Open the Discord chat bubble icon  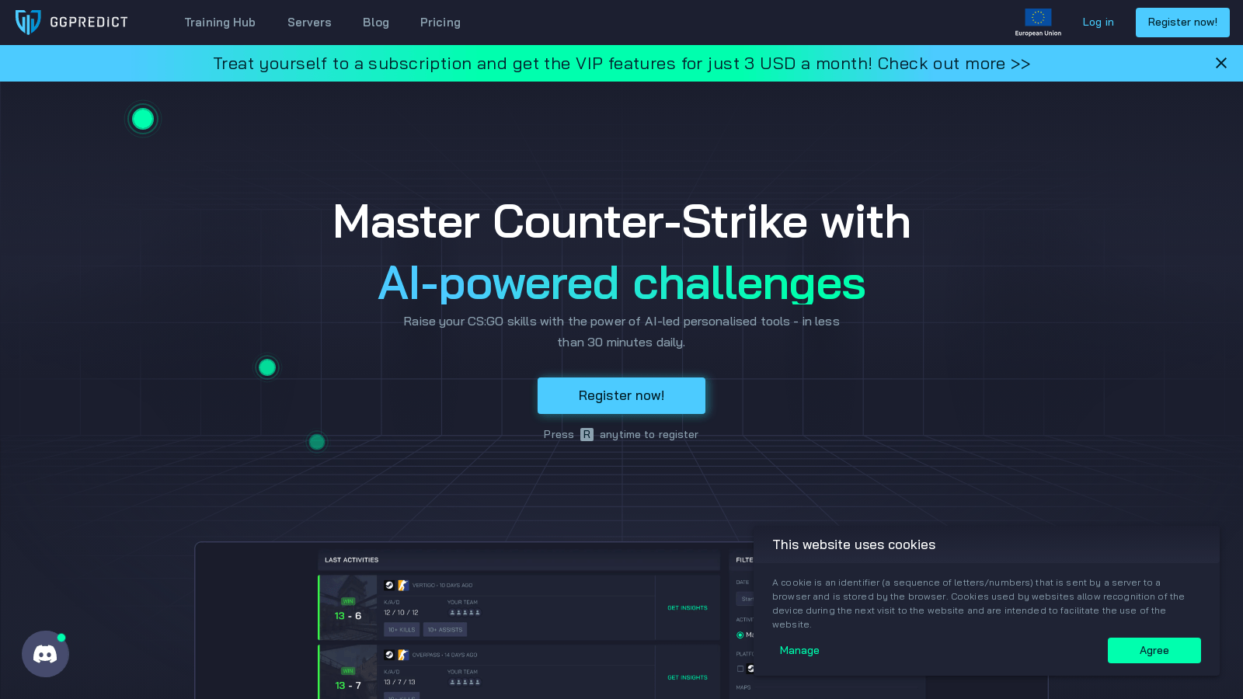point(45,654)
